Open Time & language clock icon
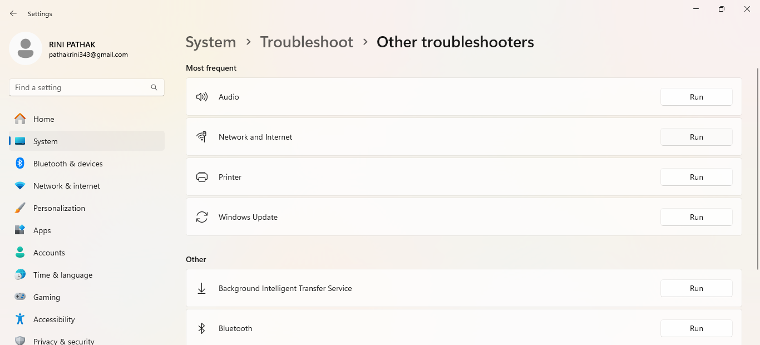The image size is (760, 345). 20,275
